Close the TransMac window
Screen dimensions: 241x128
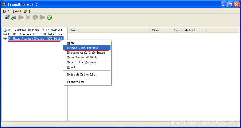coord(236,5)
